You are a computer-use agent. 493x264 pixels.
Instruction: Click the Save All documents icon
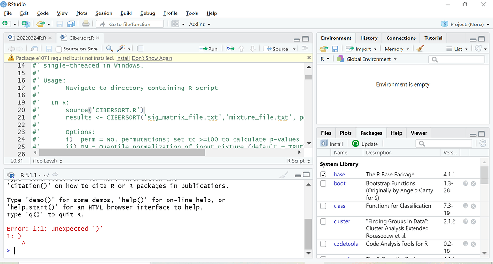pyautogui.click(x=71, y=24)
